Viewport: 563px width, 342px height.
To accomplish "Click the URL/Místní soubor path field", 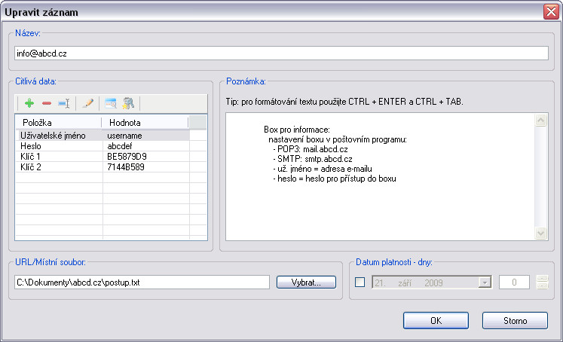I will (x=142, y=282).
